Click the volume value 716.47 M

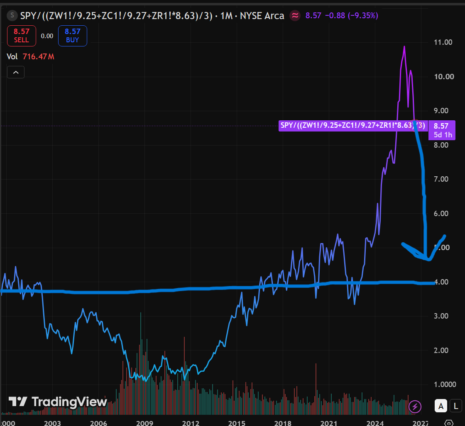(x=39, y=56)
